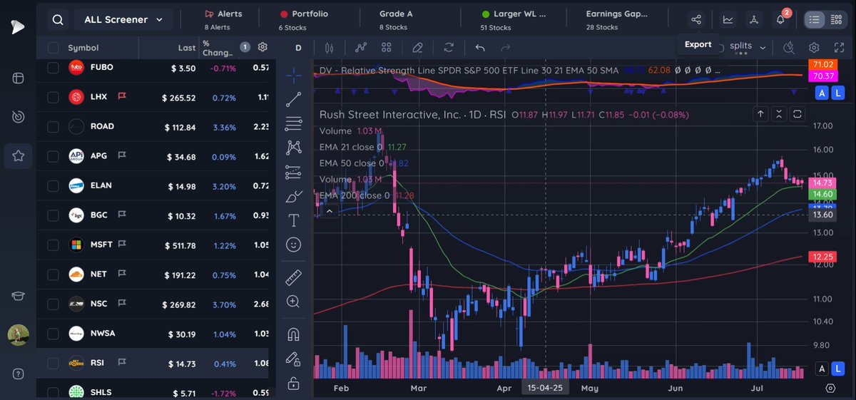The image size is (856, 400).
Task: Undo the last chart action
Action: coord(480,48)
